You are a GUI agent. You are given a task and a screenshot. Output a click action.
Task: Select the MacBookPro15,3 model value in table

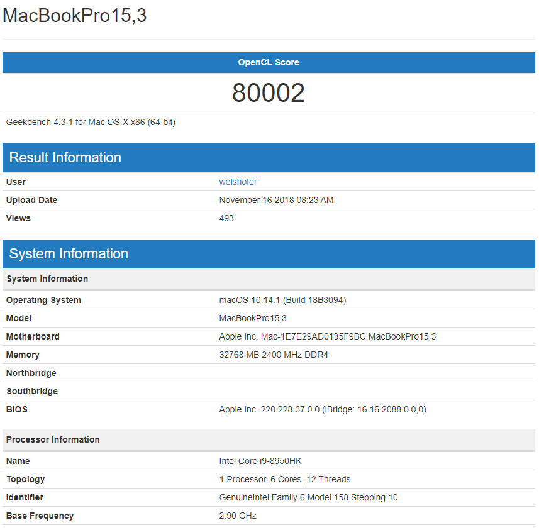(253, 318)
